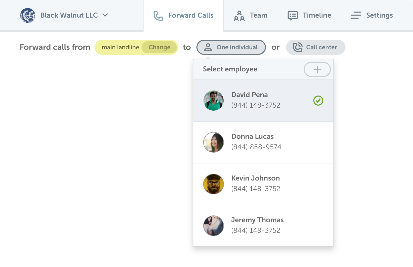413x267 pixels.
Task: Click the Black Walnut LLC company logo
Action: pyautogui.click(x=28, y=15)
